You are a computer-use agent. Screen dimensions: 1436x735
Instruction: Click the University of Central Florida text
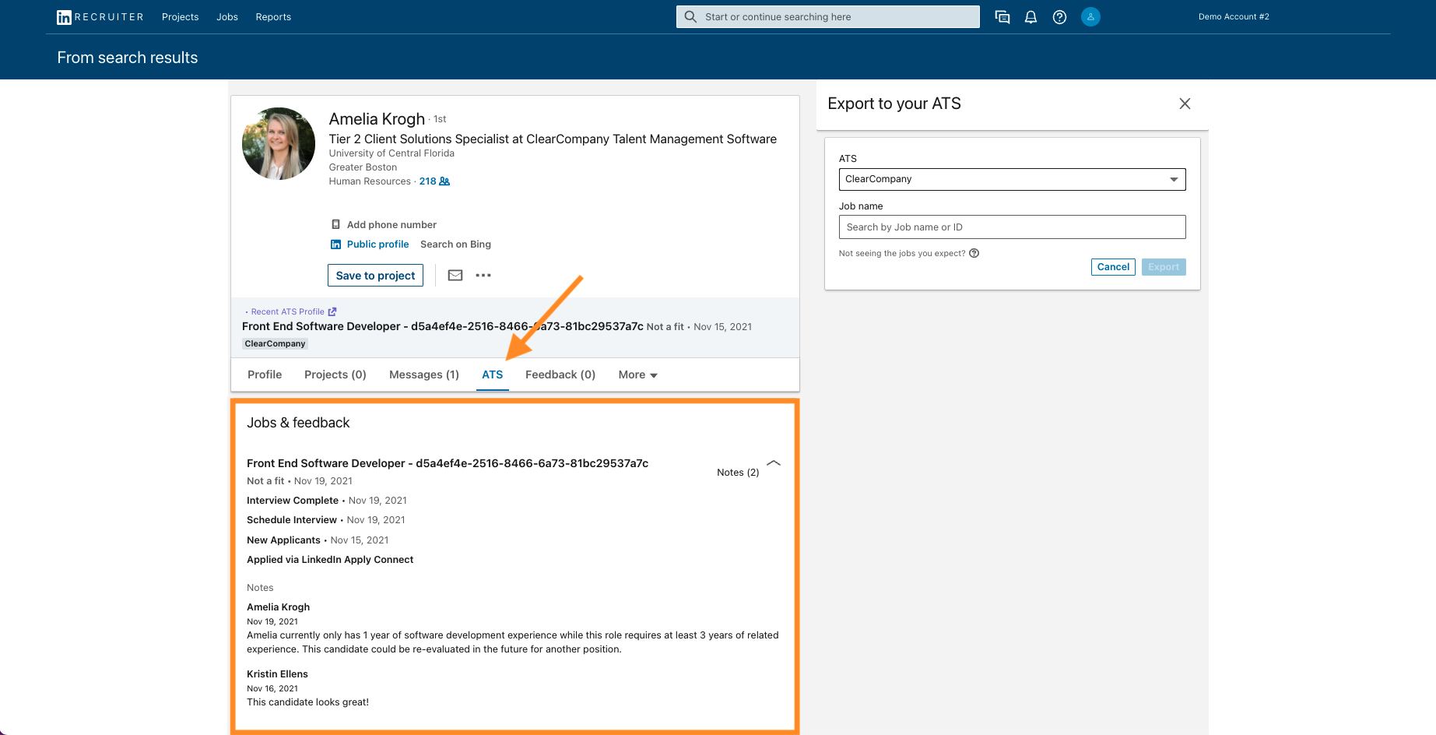391,153
